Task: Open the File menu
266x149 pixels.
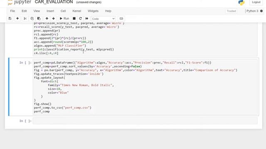Action: [x=12, y=11]
